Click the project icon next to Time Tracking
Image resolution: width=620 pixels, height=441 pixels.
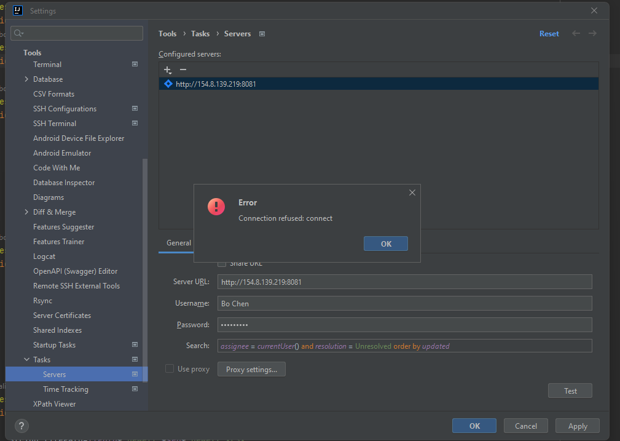pos(135,389)
